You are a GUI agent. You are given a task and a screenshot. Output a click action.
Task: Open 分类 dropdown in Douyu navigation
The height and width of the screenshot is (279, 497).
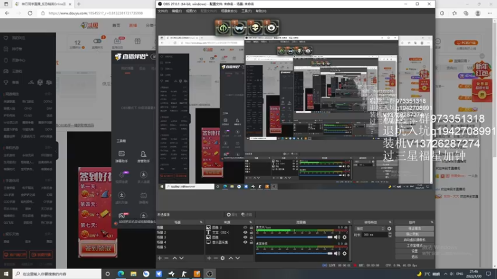coord(150,25)
